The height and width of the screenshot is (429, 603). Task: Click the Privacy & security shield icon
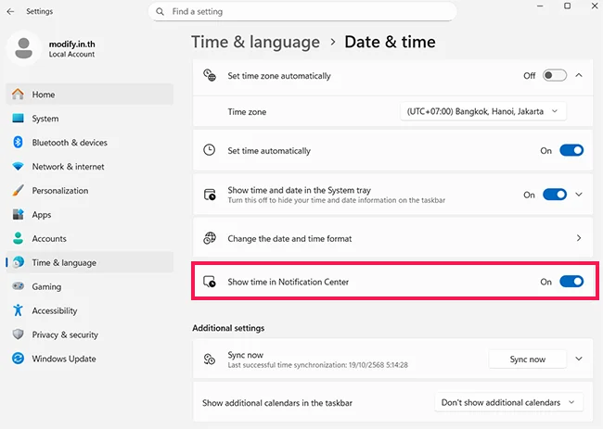point(18,334)
